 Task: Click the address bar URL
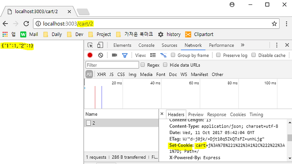pyautogui.click(x=68, y=24)
